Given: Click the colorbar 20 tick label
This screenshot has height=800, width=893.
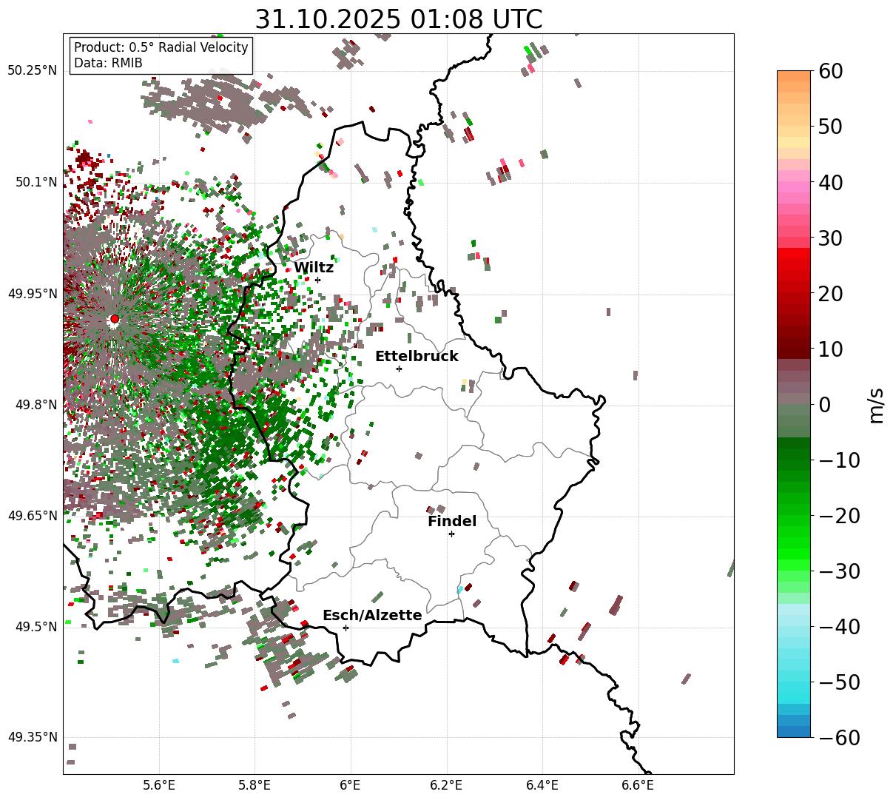Looking at the screenshot, I should point(830,294).
